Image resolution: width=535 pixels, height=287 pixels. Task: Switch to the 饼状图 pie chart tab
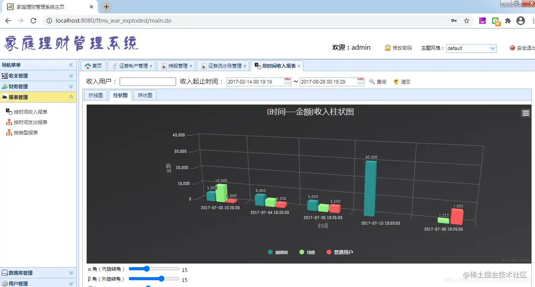pyautogui.click(x=145, y=95)
